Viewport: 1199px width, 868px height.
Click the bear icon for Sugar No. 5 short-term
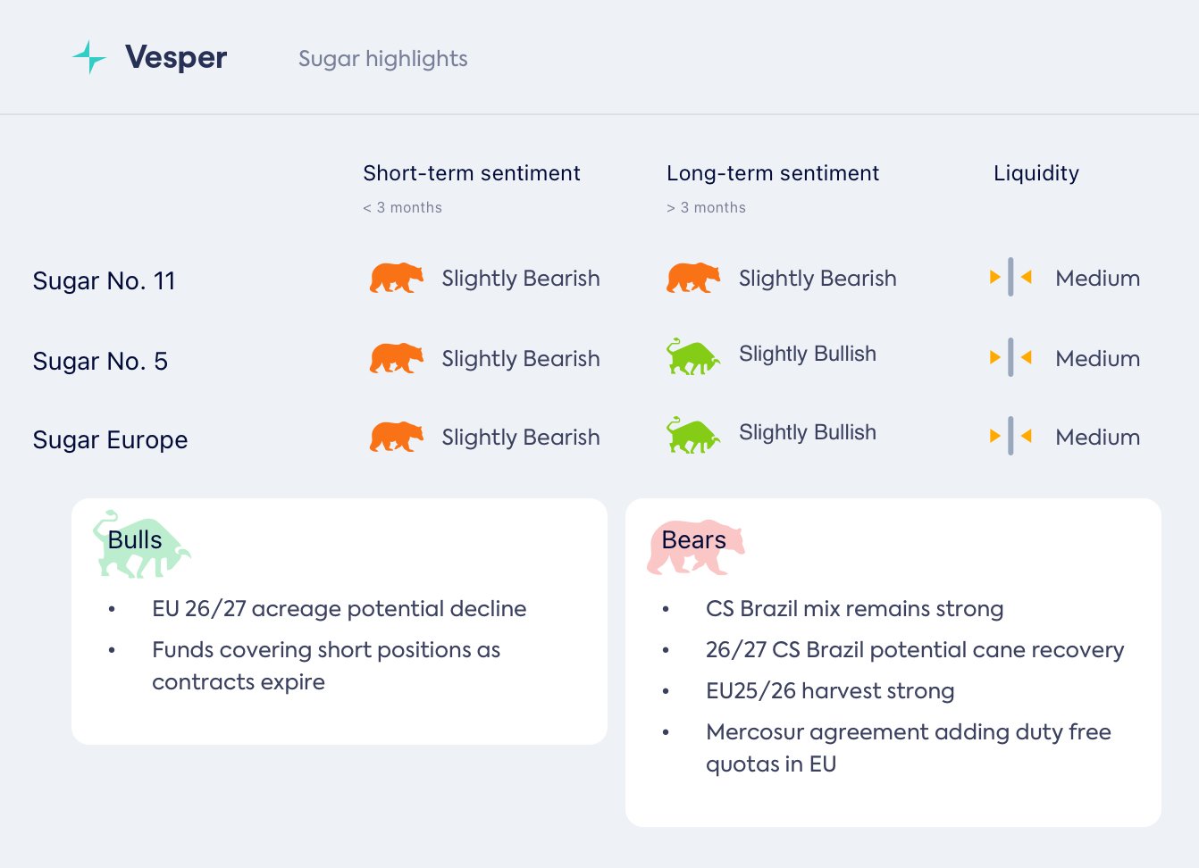tap(397, 358)
